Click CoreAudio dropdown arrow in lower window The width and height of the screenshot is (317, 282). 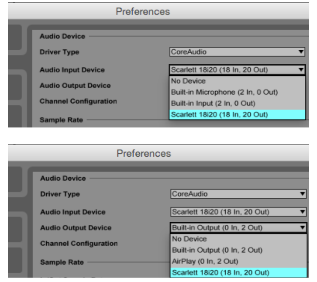click(x=300, y=194)
